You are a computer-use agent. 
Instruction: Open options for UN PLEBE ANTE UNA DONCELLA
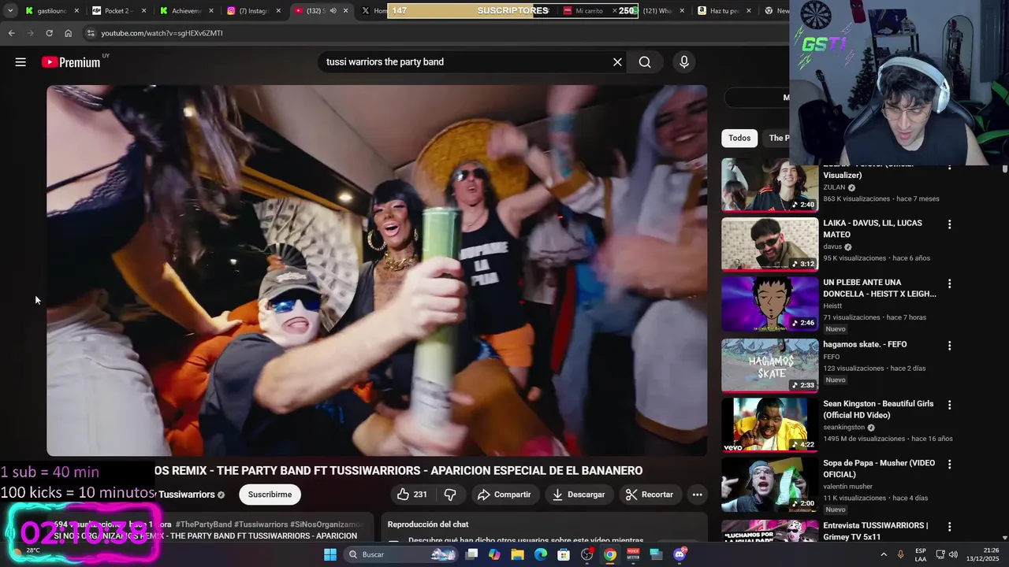(949, 283)
